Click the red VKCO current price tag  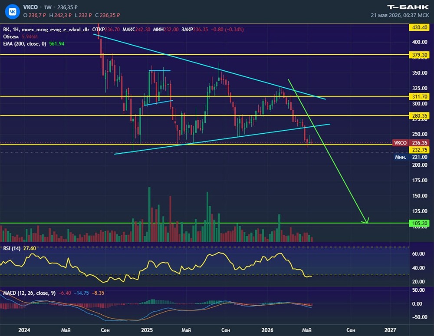pos(411,143)
